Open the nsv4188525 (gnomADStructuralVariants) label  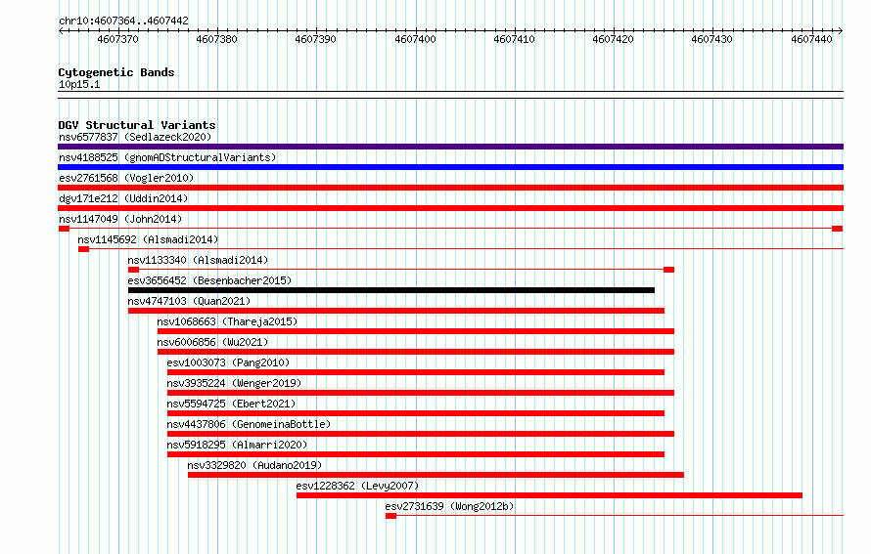[x=167, y=157]
